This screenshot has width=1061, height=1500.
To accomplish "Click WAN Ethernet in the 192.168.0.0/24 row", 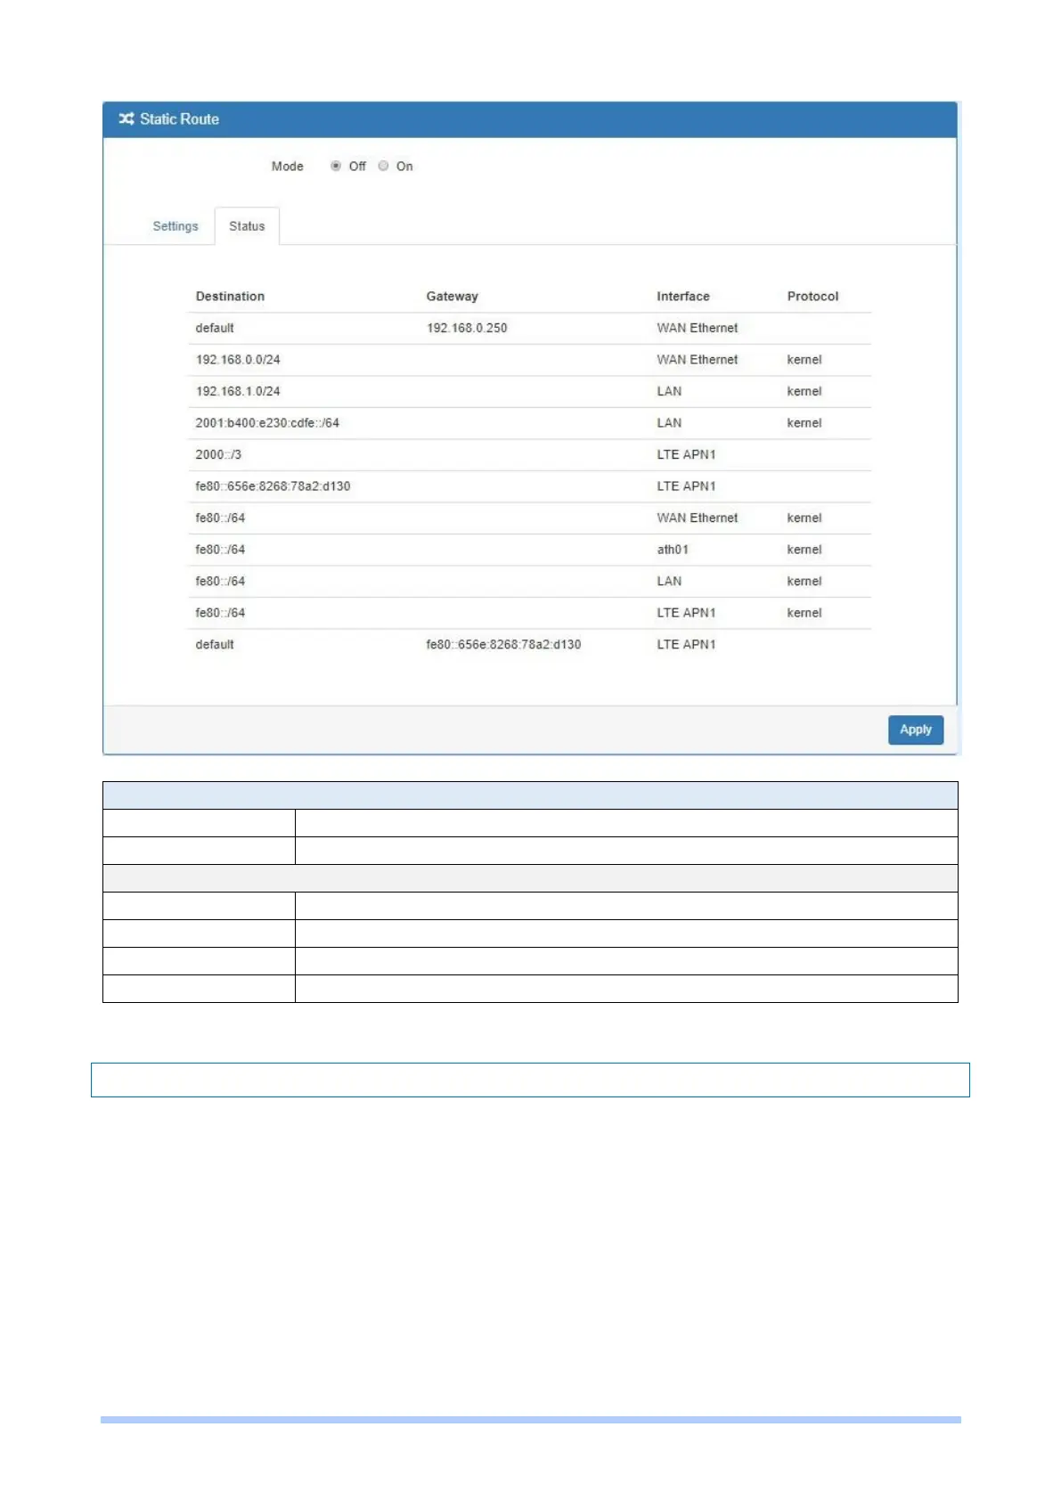I will [698, 360].
